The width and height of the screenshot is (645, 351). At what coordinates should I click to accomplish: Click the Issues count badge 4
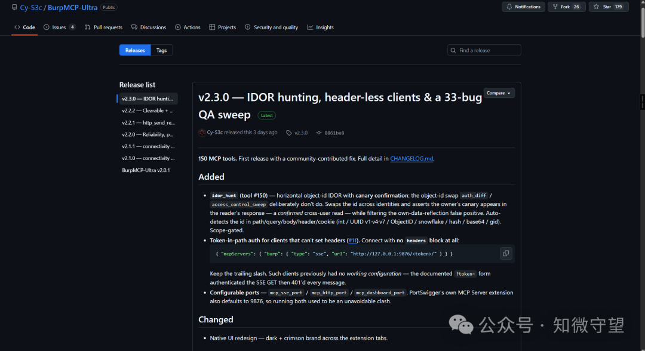(x=72, y=27)
